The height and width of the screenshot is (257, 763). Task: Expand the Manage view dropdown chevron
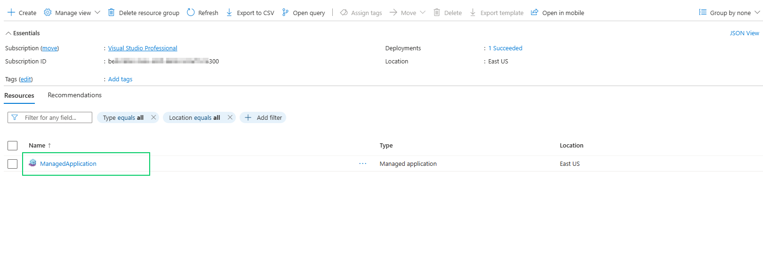(x=97, y=13)
